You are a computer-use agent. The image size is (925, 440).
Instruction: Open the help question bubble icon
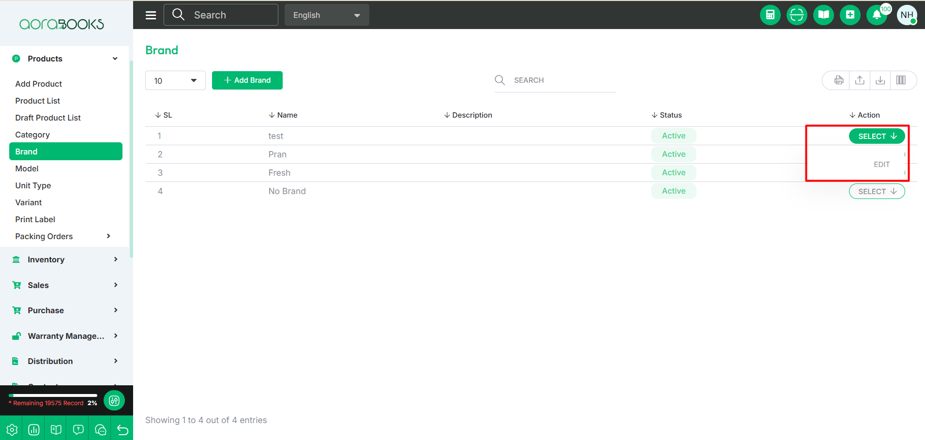pos(78,430)
